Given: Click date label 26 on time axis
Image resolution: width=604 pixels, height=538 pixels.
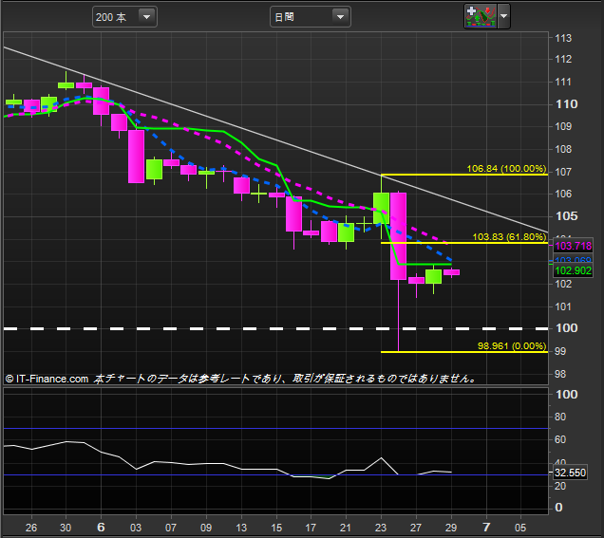Looking at the screenshot, I should [31, 528].
